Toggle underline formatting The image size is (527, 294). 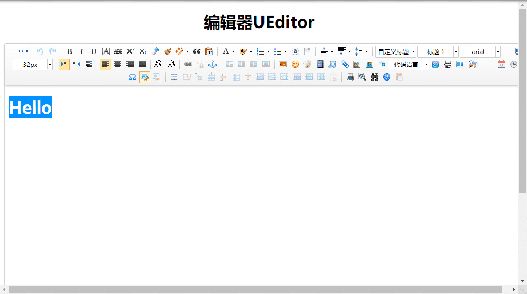click(94, 51)
